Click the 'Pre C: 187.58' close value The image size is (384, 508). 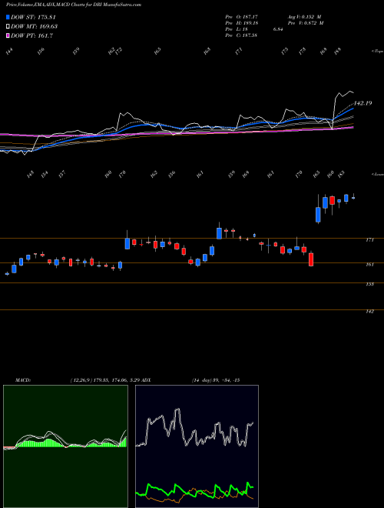coord(241,35)
